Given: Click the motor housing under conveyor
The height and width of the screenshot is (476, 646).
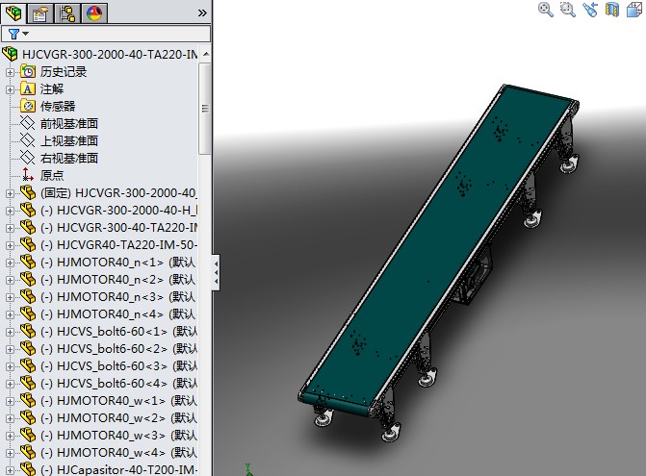Looking at the screenshot, I should pos(476,278).
